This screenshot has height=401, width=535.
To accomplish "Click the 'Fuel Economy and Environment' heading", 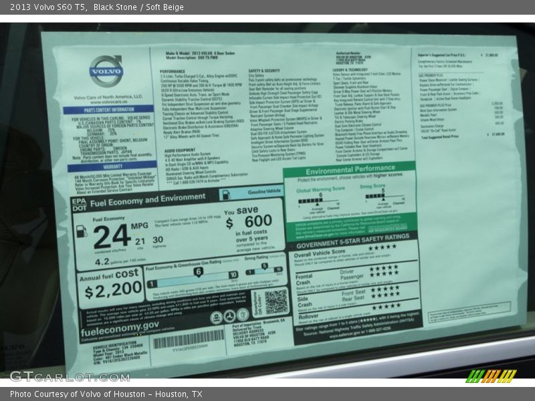I will [x=148, y=200].
